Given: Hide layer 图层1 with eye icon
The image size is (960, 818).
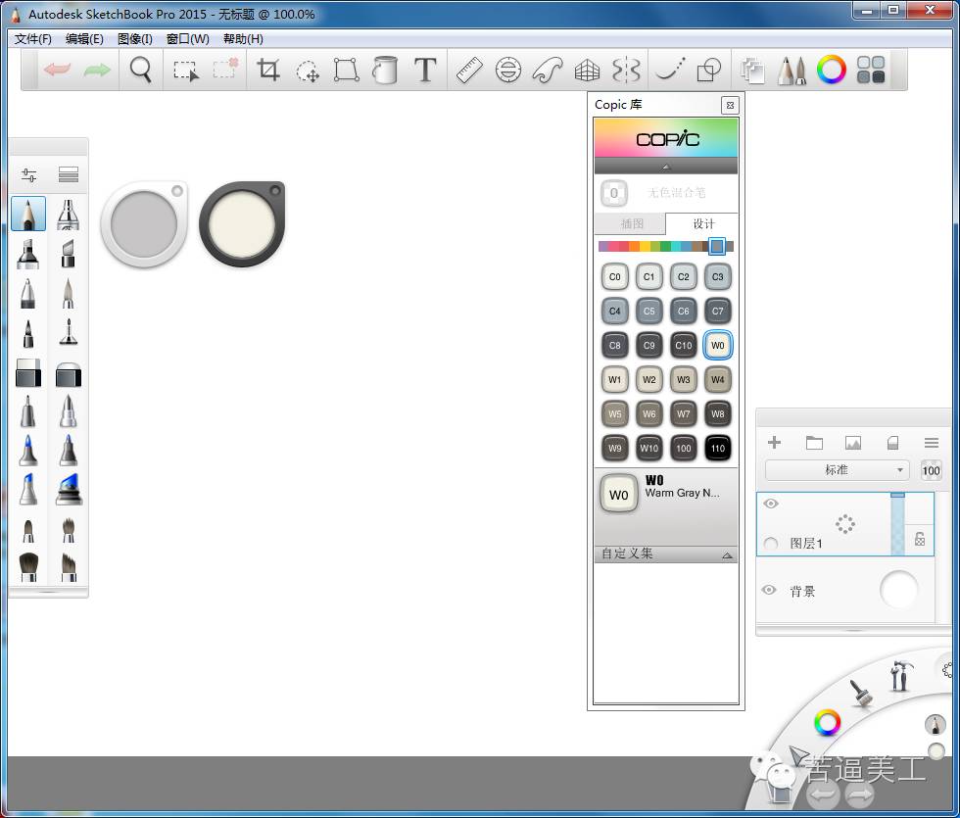Looking at the screenshot, I should click(771, 504).
